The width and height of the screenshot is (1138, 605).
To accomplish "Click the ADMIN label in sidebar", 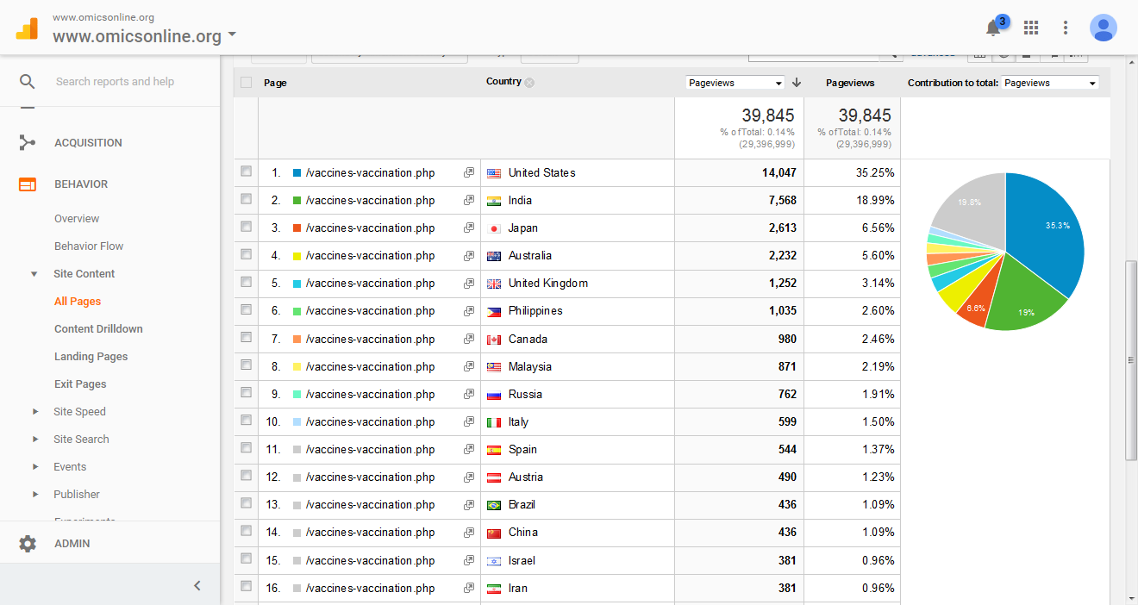I will (72, 544).
